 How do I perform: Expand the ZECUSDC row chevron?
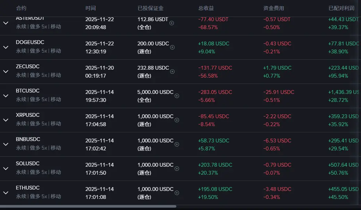click(x=6, y=71)
